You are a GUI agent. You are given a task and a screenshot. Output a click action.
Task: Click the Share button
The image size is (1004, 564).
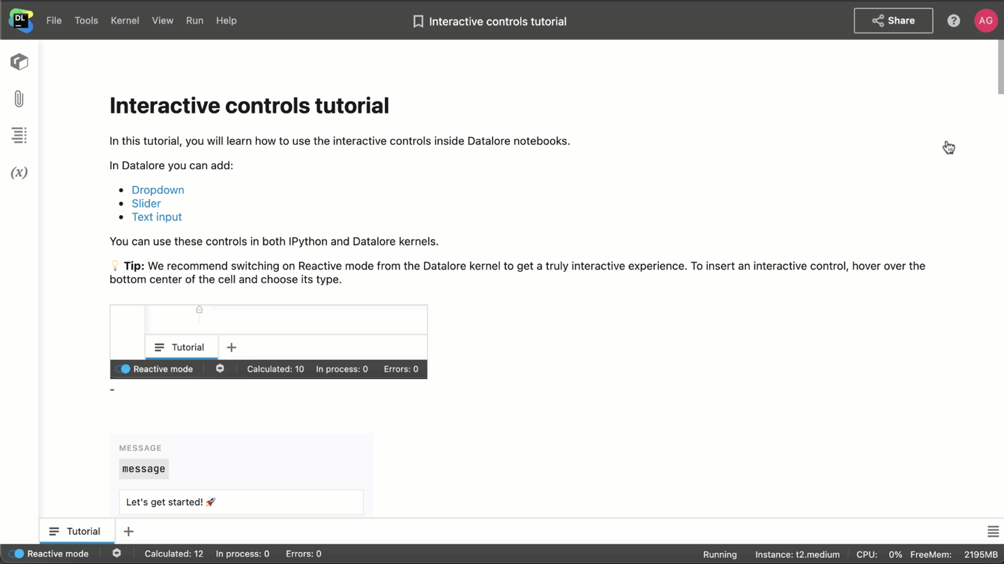tap(893, 21)
